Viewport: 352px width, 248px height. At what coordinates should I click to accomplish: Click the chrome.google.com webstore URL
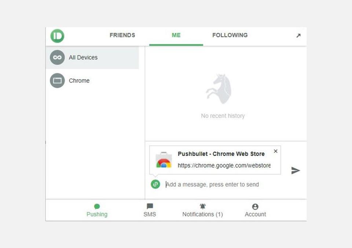click(x=224, y=166)
